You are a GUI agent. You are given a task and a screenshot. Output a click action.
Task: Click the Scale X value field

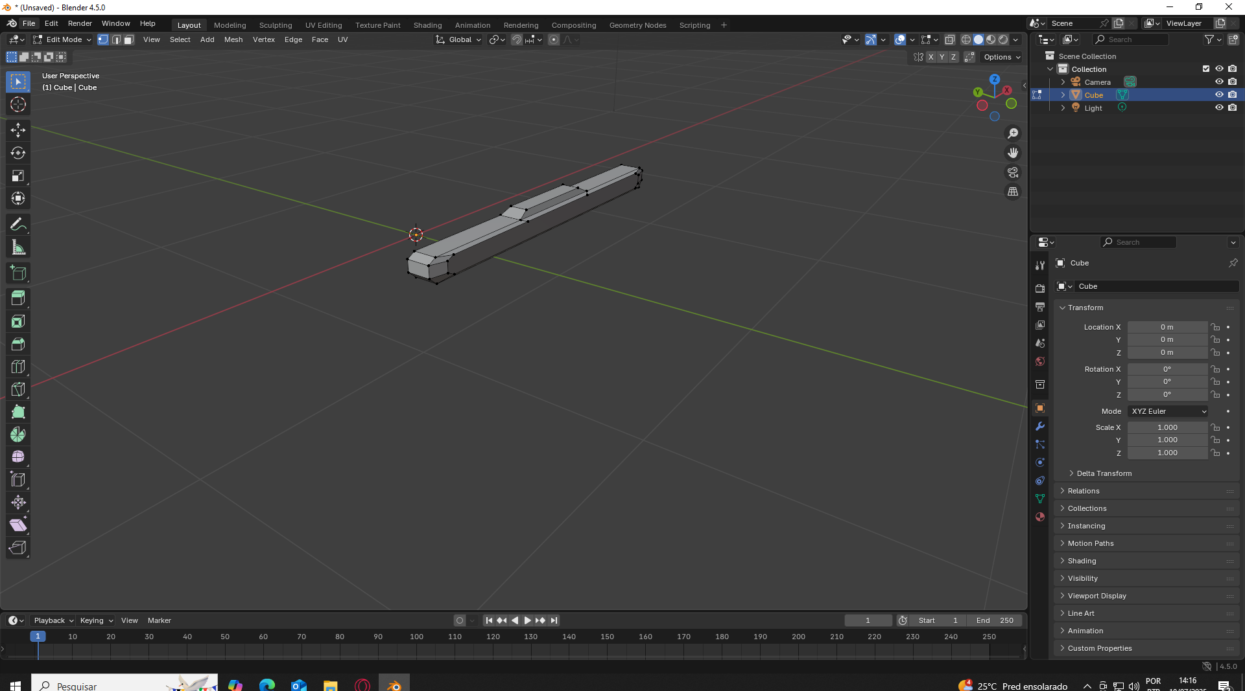coord(1167,427)
